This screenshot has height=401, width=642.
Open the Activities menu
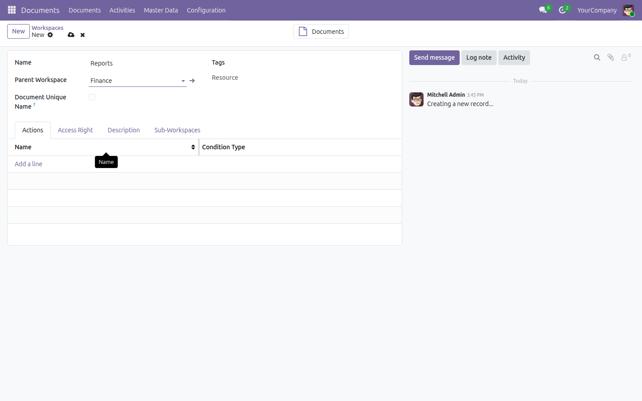point(122,10)
